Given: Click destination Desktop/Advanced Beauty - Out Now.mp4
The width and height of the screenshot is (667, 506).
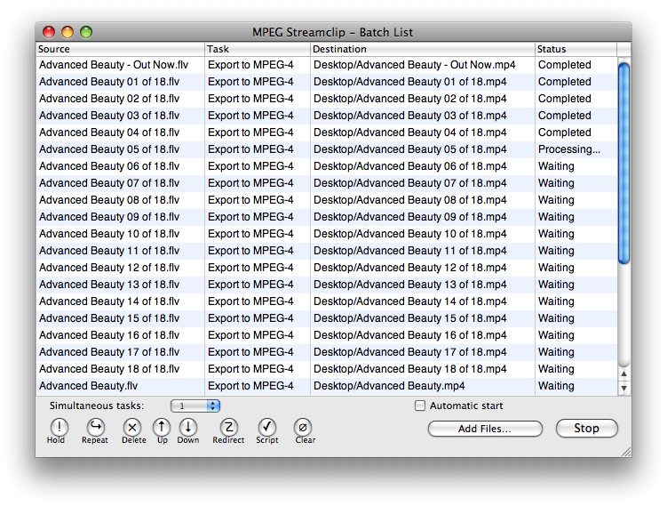Looking at the screenshot, I should click(x=415, y=65).
